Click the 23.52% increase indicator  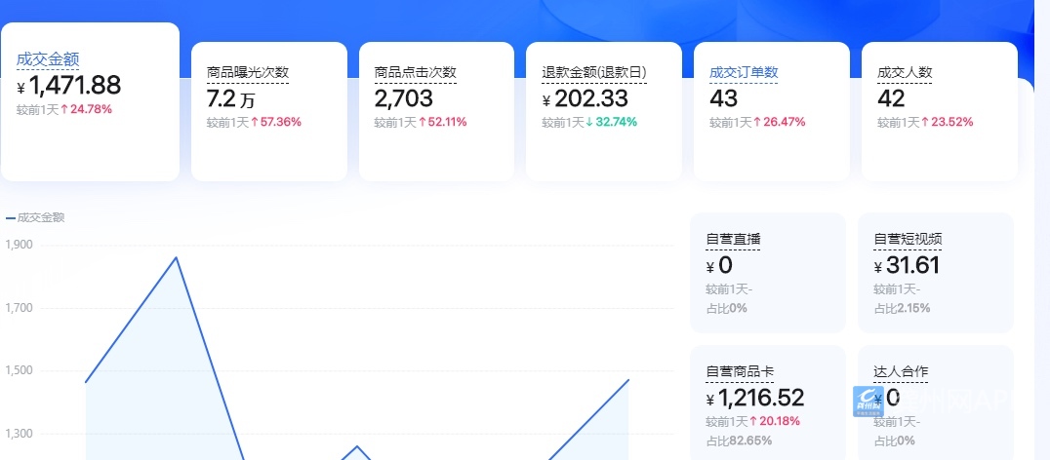pos(947,123)
